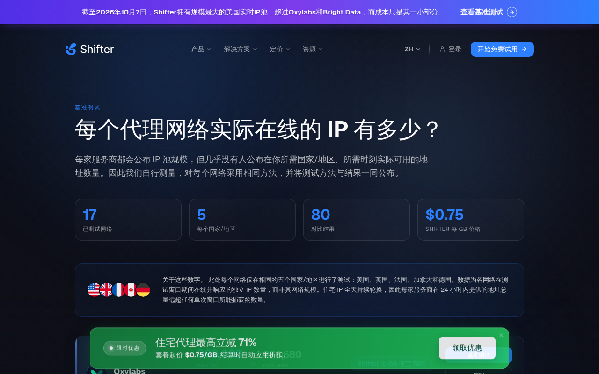Click the arrow circle icon in top banner
This screenshot has width=599, height=374.
point(512,12)
